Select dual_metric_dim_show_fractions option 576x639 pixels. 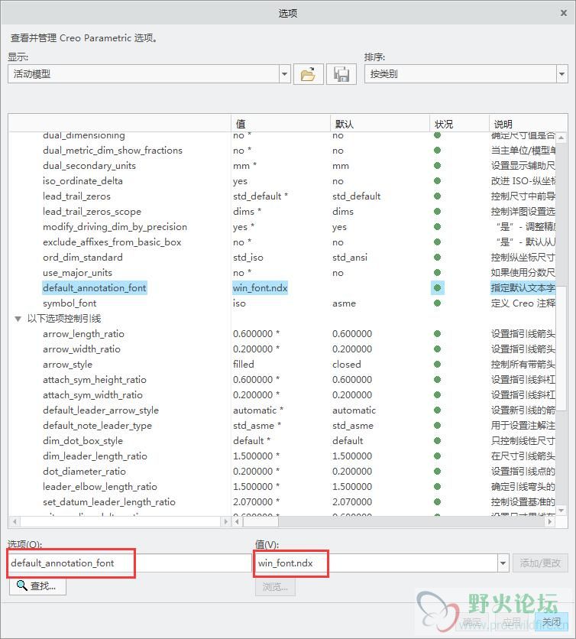click(x=112, y=151)
